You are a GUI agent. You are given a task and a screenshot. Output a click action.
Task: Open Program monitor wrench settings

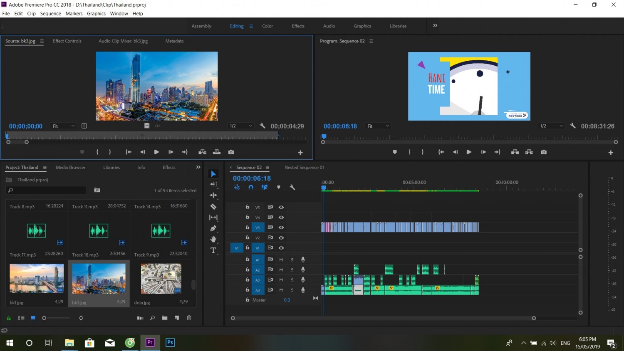pyautogui.click(x=573, y=126)
